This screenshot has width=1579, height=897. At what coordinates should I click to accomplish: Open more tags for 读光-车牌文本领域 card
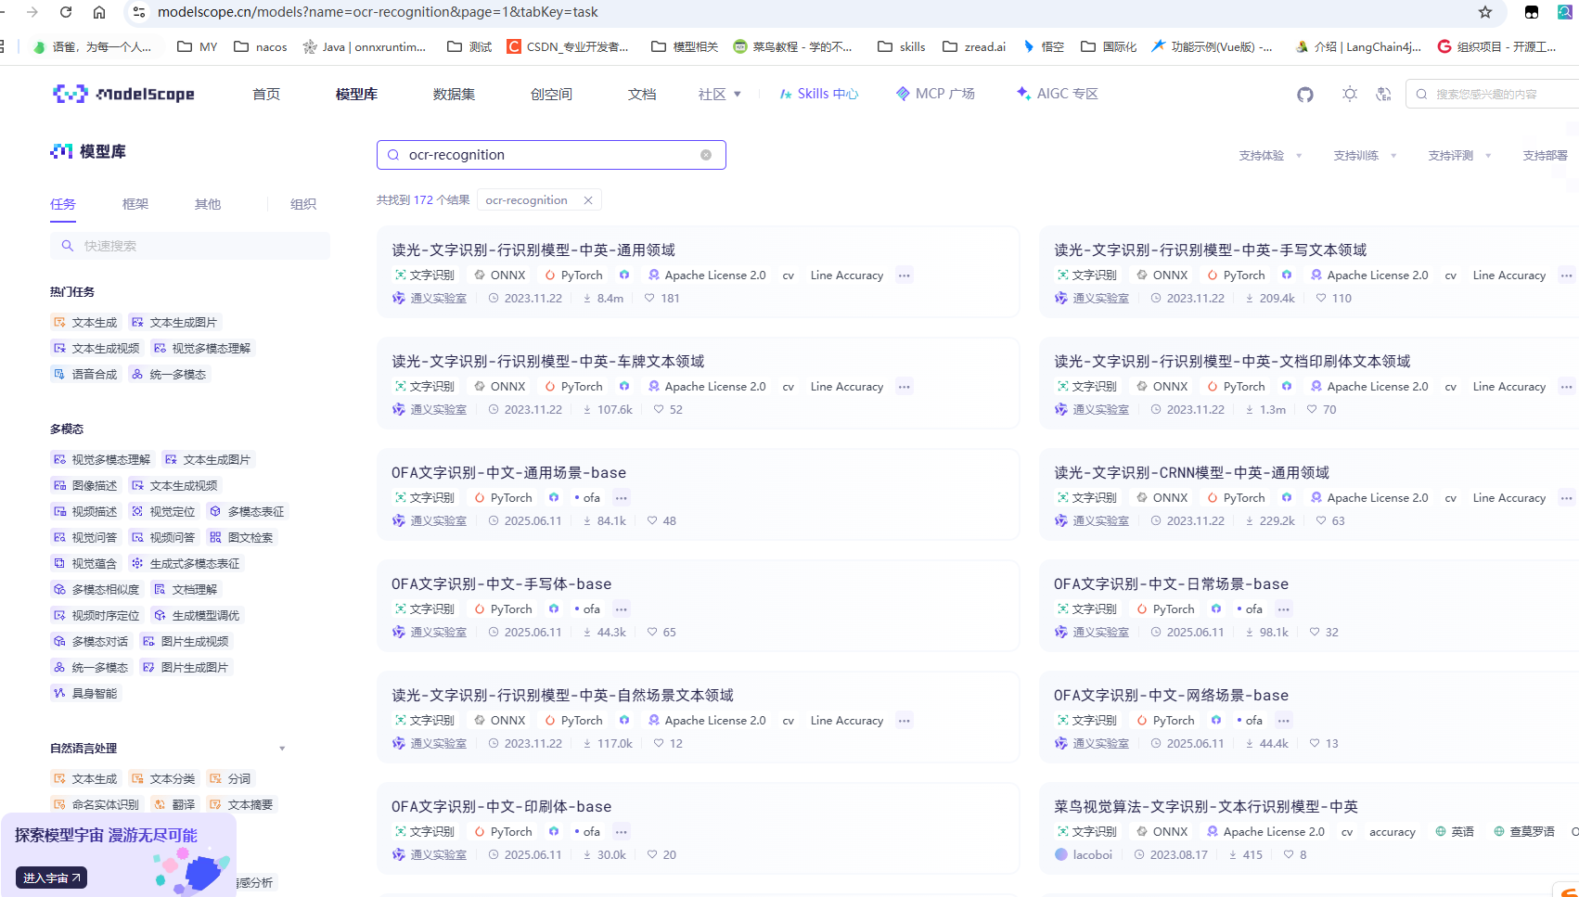tap(904, 387)
